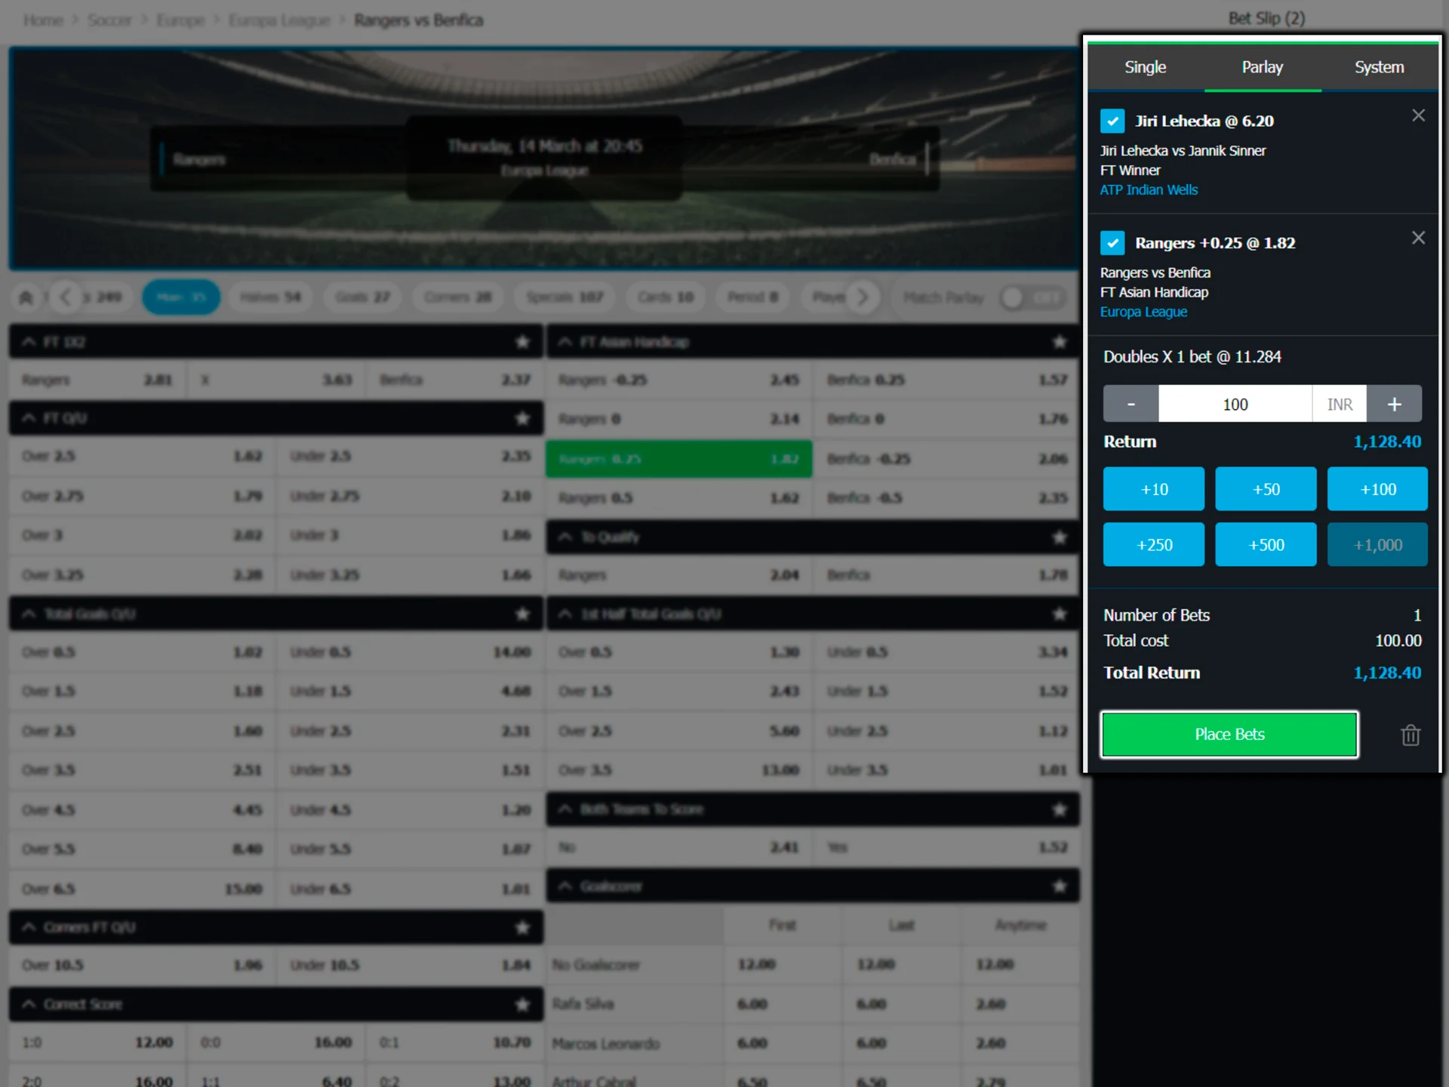The height and width of the screenshot is (1087, 1449).
Task: Select the Cards 10 market filter
Action: [x=666, y=297]
